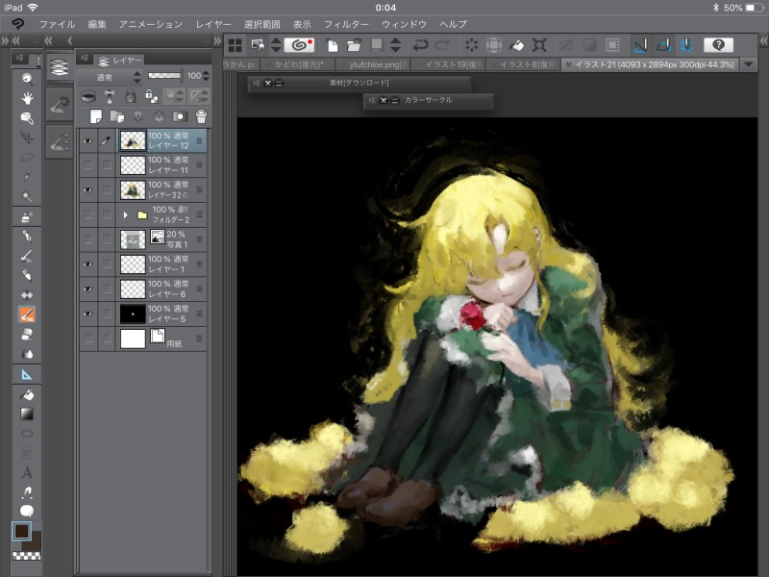Screen dimensions: 769x577
Task: Select the Eraser tool
Action: (x=27, y=334)
